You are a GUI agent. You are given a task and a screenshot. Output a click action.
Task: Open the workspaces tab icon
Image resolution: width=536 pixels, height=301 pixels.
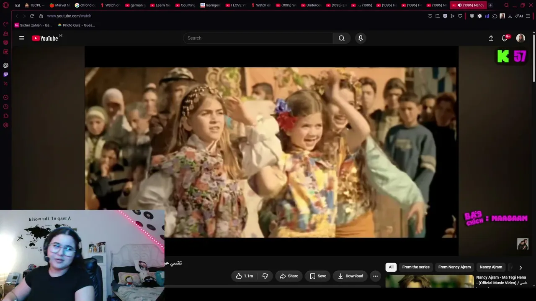click(18, 5)
